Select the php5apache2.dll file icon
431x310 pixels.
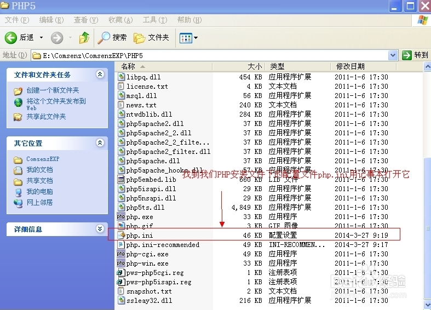121,123
